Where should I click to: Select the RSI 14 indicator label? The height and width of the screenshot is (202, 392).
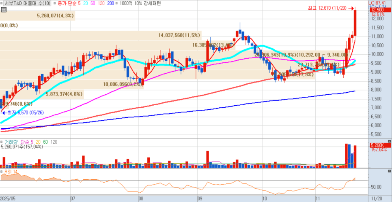click(x=11, y=171)
